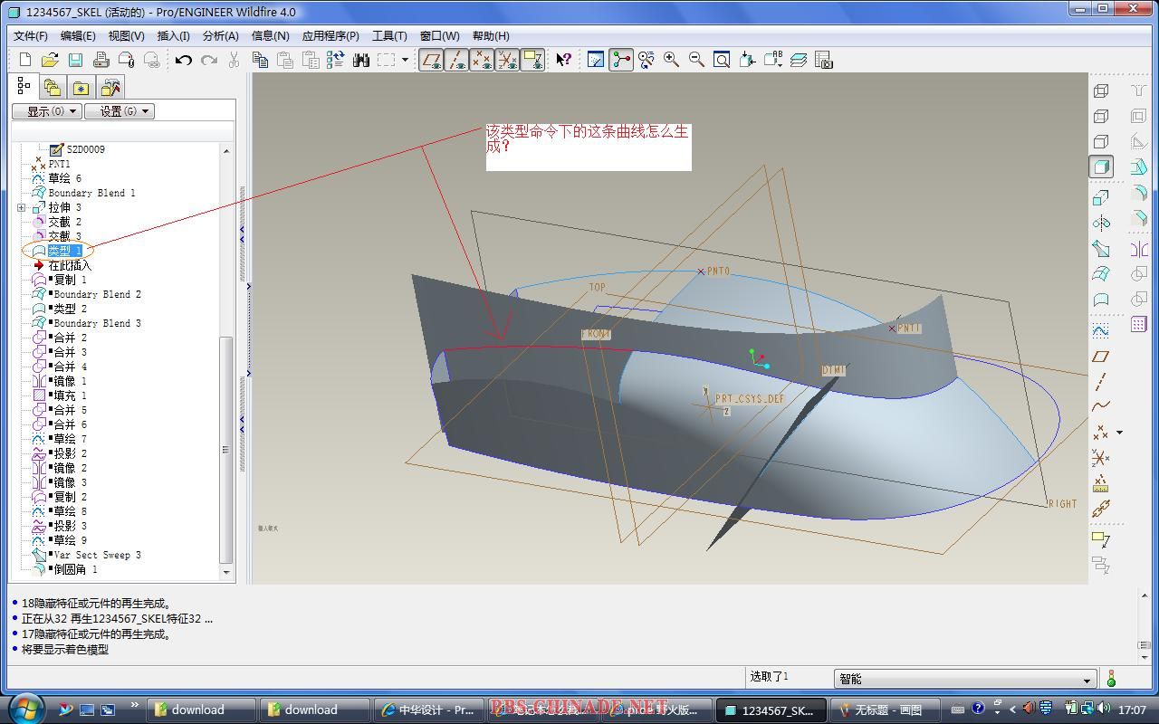This screenshot has width=1159, height=724.
Task: Print the model via printer icon
Action: (x=101, y=60)
